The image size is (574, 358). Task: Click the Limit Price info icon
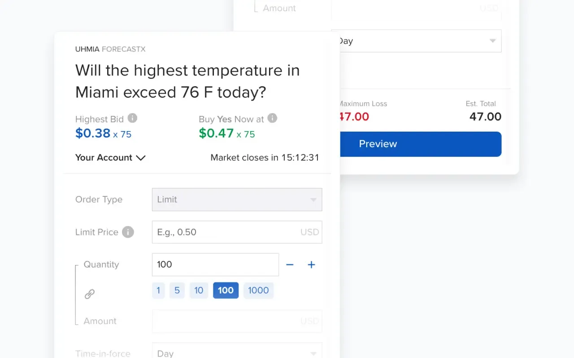pyautogui.click(x=128, y=232)
